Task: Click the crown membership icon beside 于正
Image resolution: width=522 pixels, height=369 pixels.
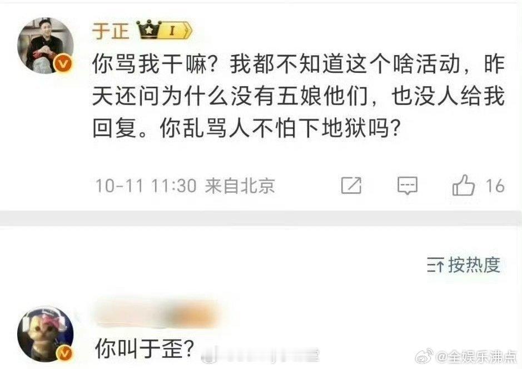Action: click(150, 29)
